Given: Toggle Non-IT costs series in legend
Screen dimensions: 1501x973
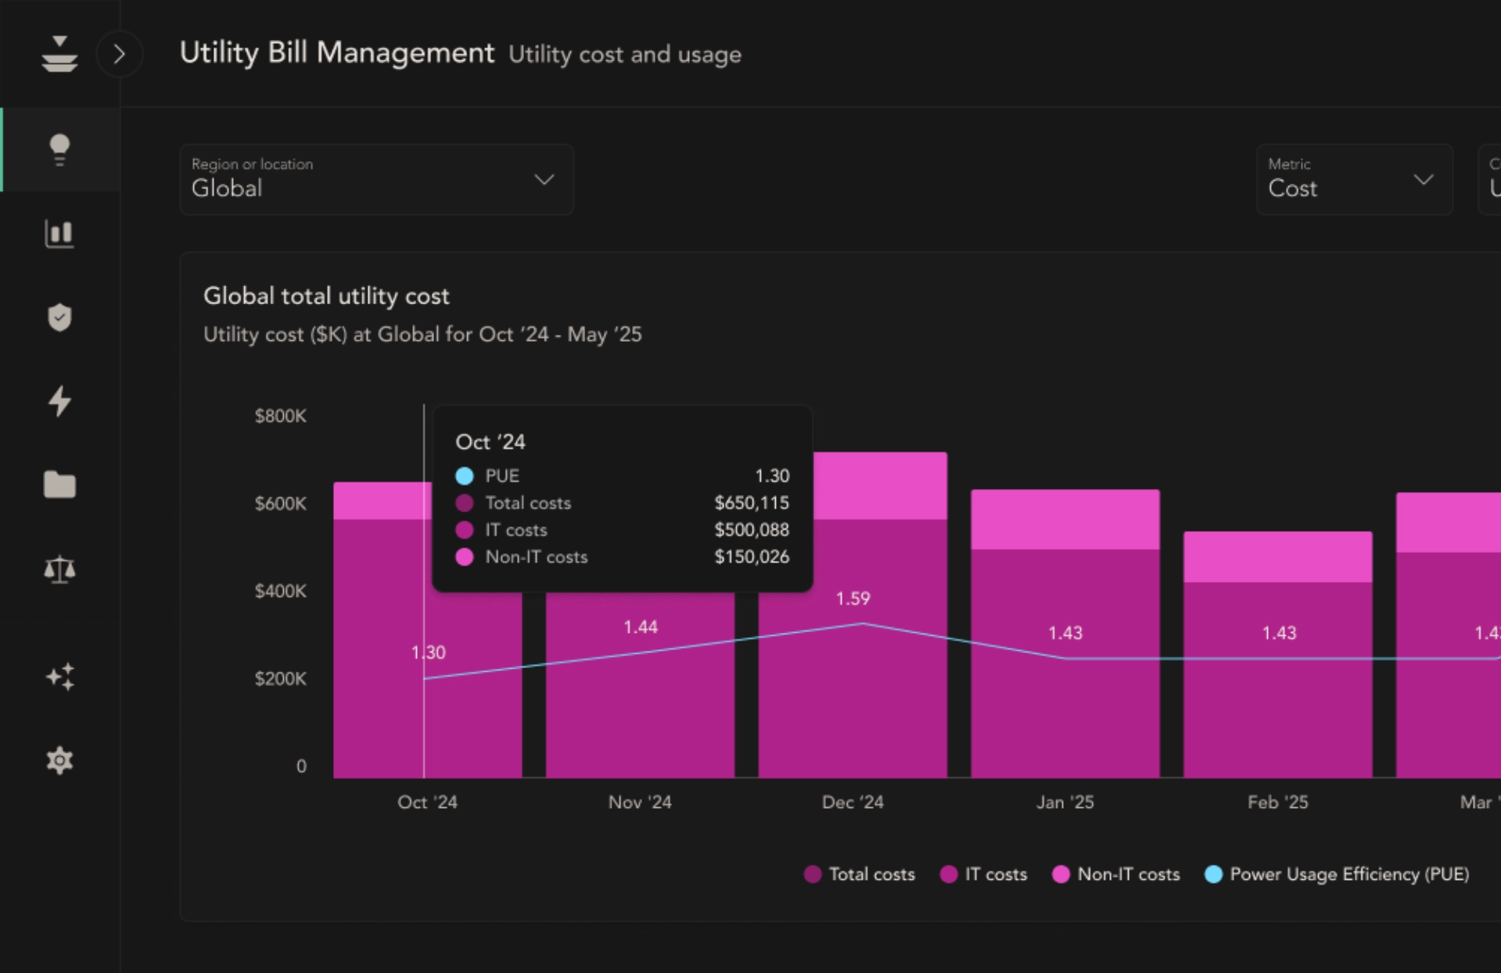Looking at the screenshot, I should pyautogui.click(x=1116, y=874).
